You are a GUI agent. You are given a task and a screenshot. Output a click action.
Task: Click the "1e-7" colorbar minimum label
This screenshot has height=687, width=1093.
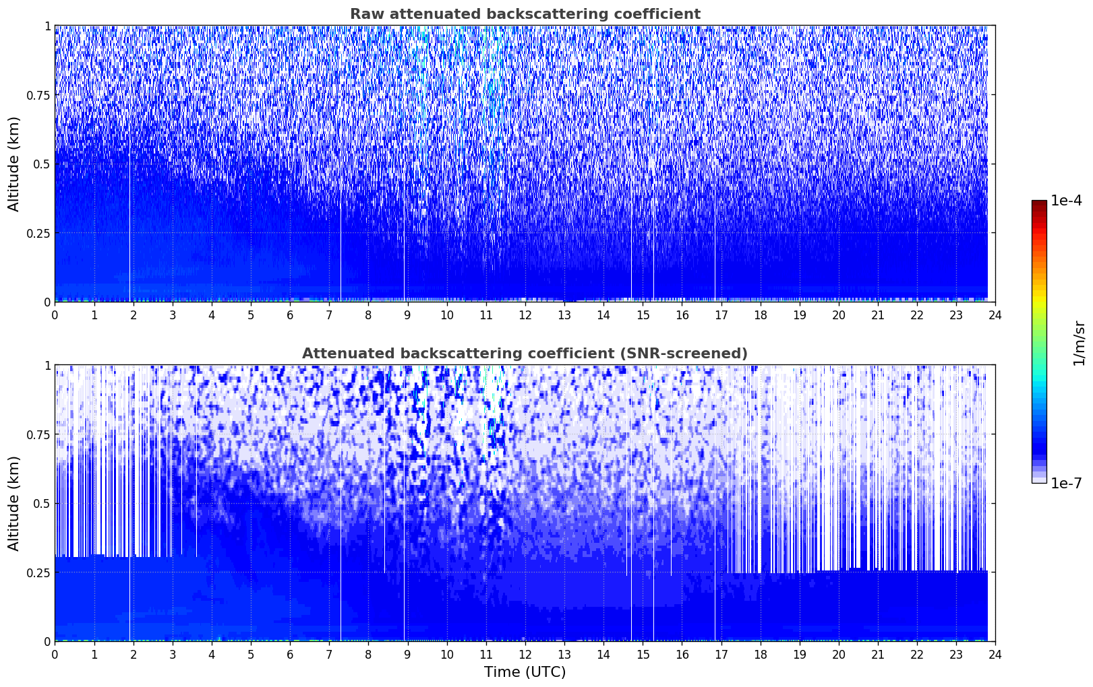(x=1066, y=483)
